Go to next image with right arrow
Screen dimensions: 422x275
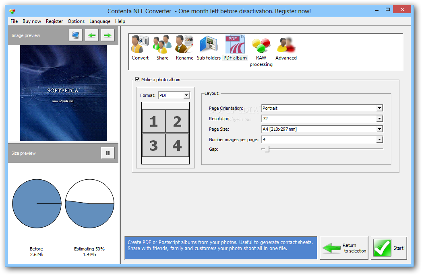click(108, 35)
